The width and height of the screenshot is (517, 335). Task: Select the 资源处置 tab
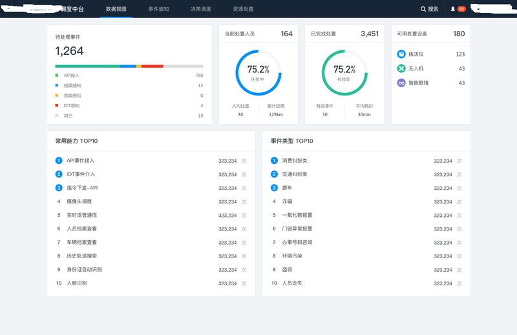click(243, 9)
